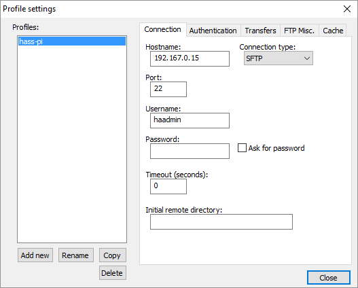Image resolution: width=358 pixels, height=288 pixels.
Task: Select the hass-pi profile
Action: [72, 41]
